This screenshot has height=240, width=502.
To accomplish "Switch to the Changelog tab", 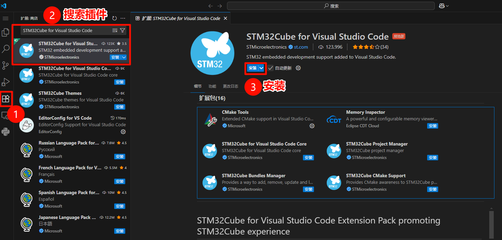I will click(230, 86).
